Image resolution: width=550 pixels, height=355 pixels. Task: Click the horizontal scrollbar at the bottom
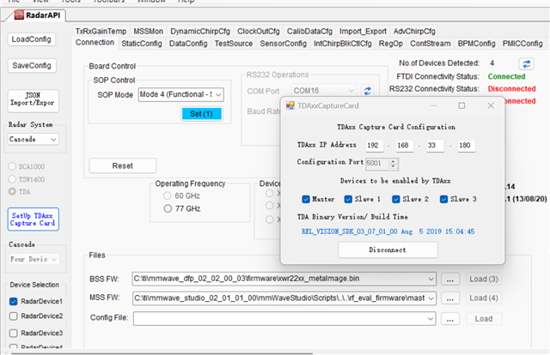point(162,353)
